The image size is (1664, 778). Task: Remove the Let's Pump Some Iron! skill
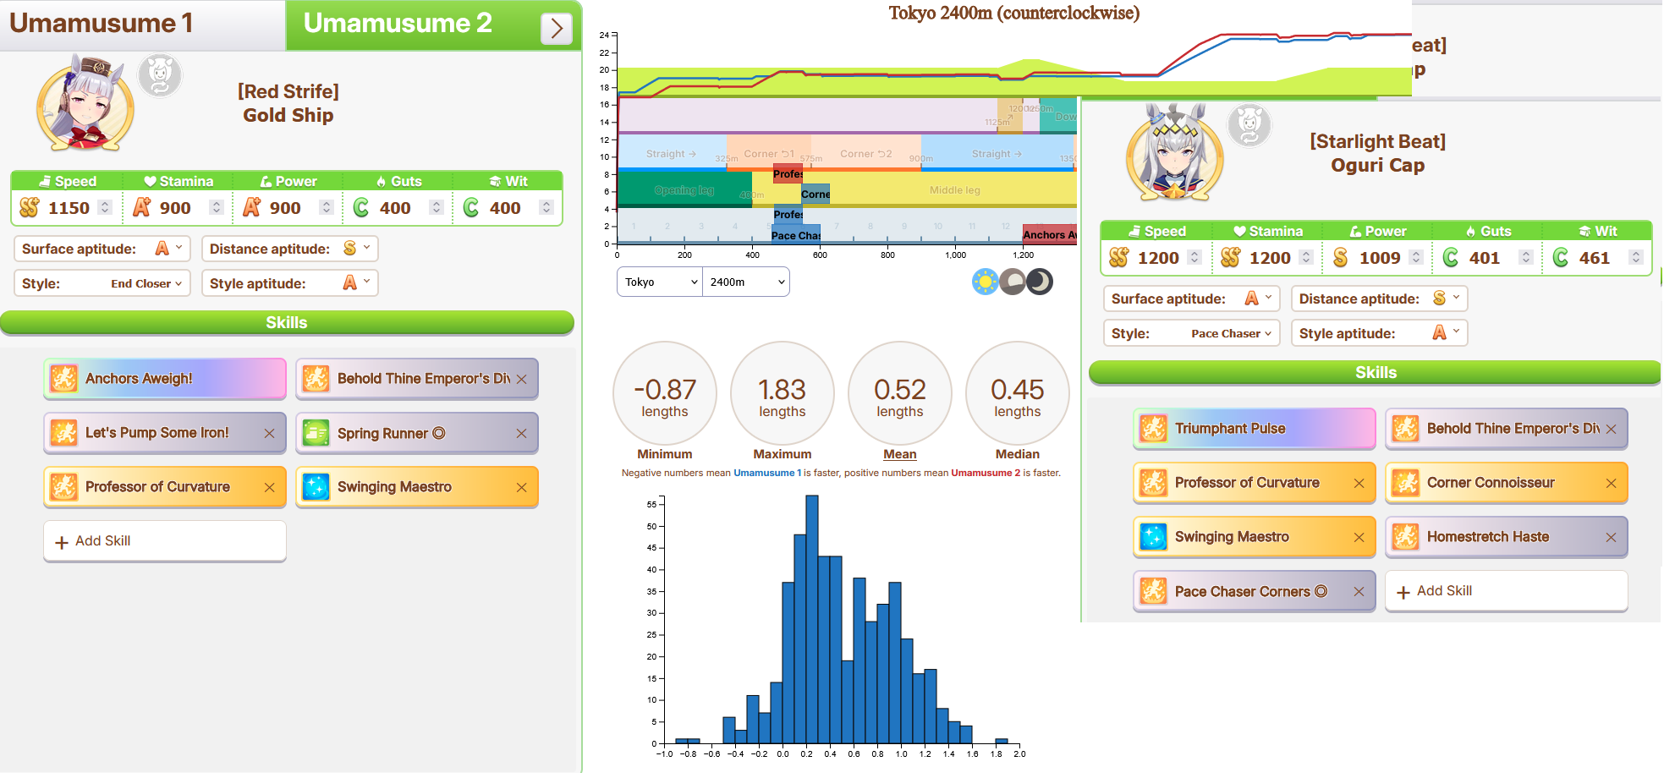click(x=269, y=433)
